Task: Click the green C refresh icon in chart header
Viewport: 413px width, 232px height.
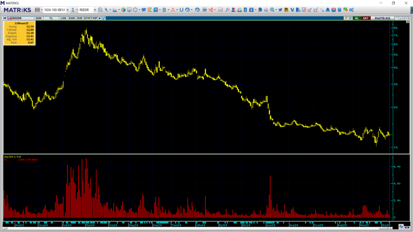Action: (x=350, y=18)
